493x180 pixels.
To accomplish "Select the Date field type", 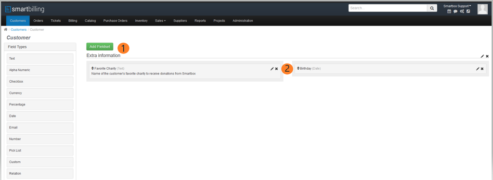I will [40, 116].
